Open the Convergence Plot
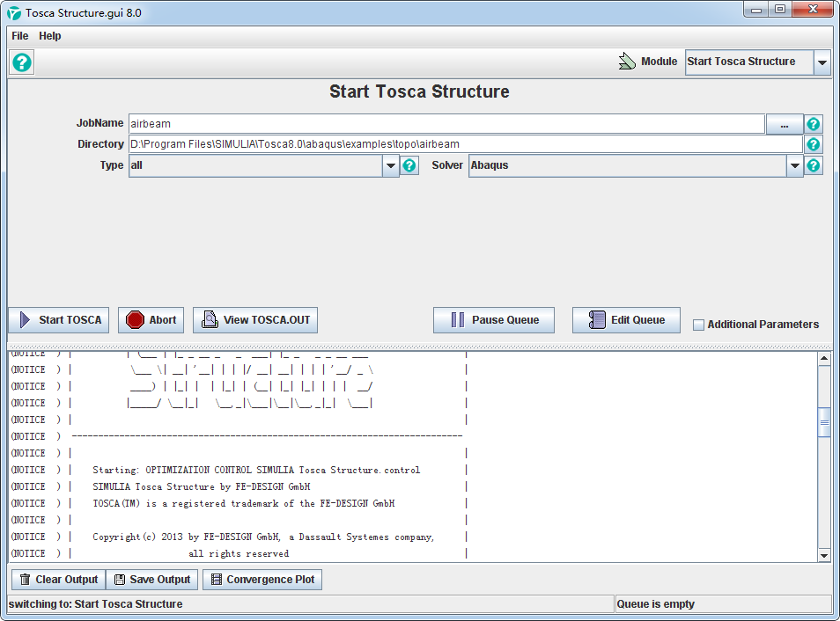 pos(262,580)
